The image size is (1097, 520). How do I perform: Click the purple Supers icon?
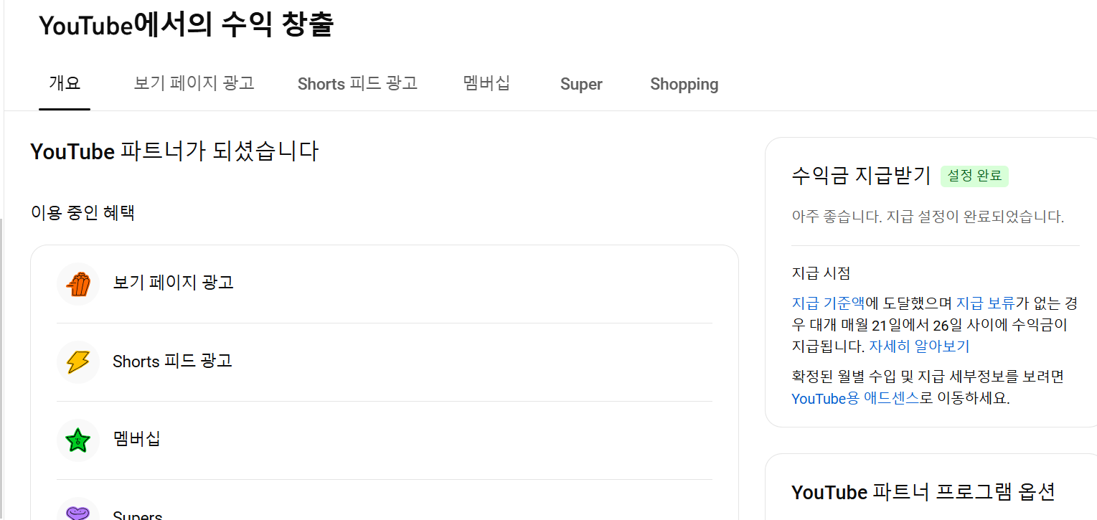[77, 512]
